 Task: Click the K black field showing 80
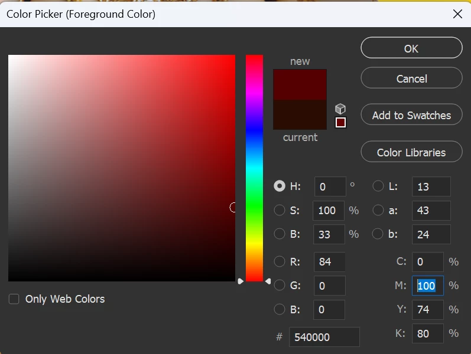coord(427,333)
